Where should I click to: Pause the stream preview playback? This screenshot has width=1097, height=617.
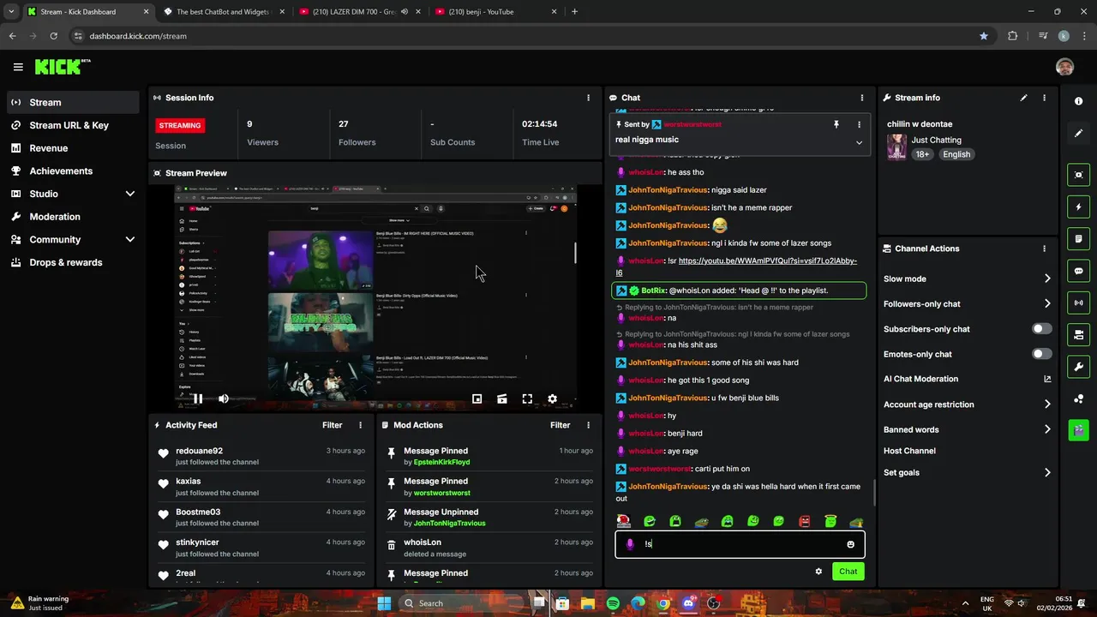pyautogui.click(x=198, y=398)
